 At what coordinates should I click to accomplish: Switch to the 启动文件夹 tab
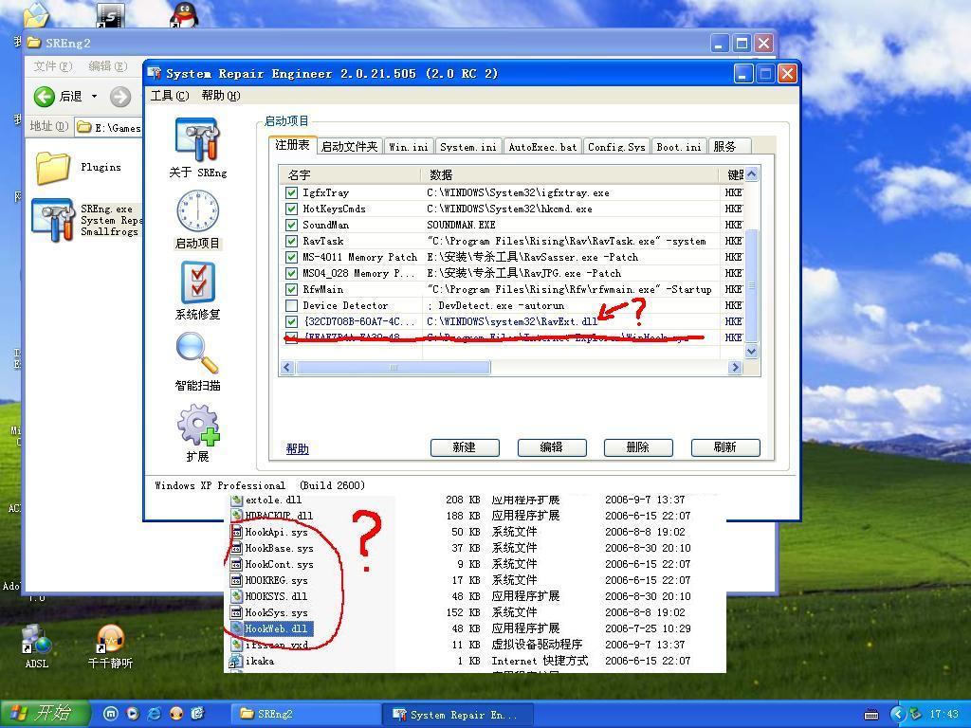349,147
